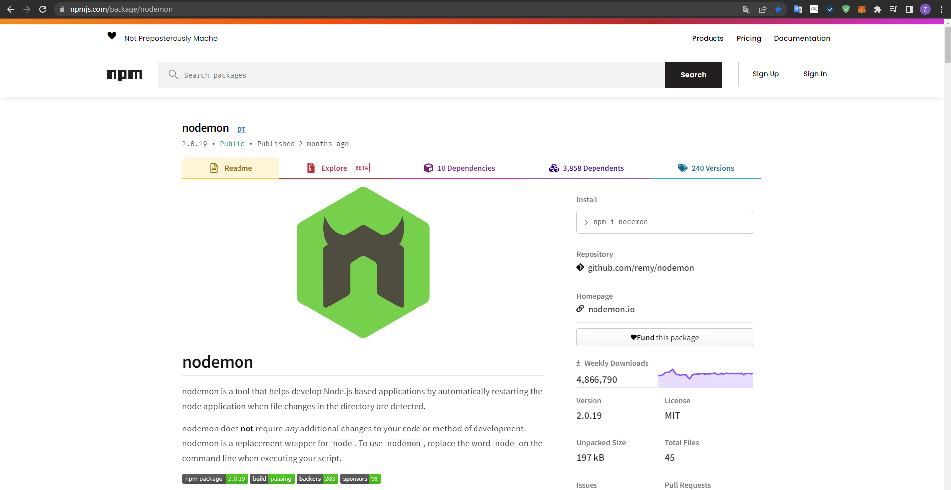Open the 240 Versions tab

click(x=706, y=168)
